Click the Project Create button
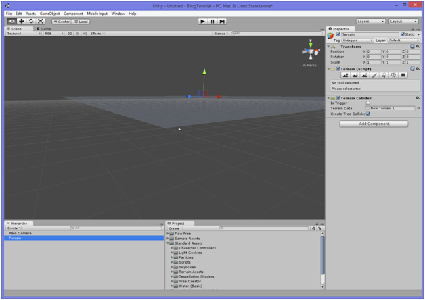The image size is (425, 300). coord(175,228)
